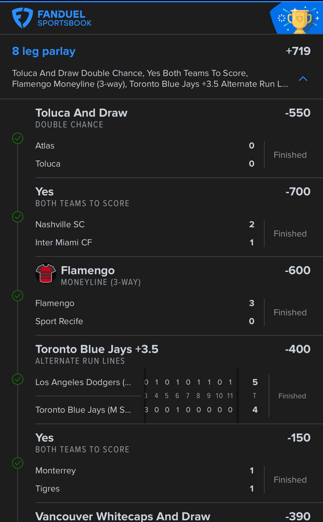Open the Toronto Blue Jays +3.5 leg
Image resolution: width=323 pixels, height=522 pixels.
tap(97, 349)
